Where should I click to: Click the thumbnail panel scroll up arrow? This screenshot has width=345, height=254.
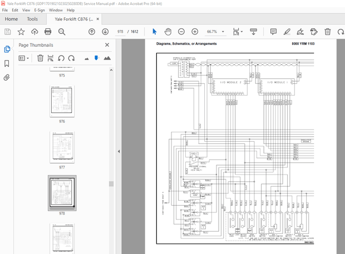point(111,70)
